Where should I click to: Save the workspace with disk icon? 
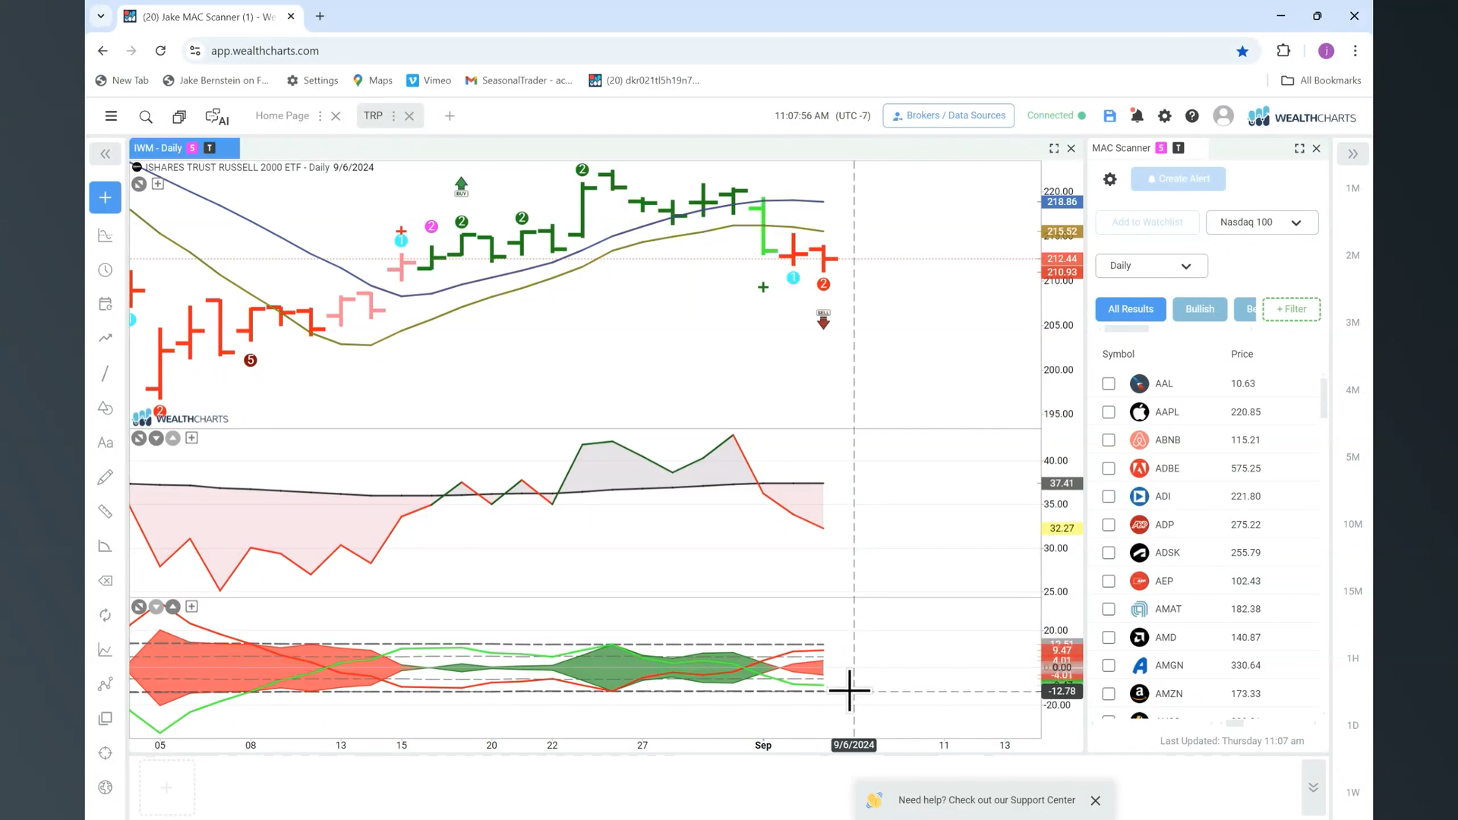tap(1109, 116)
